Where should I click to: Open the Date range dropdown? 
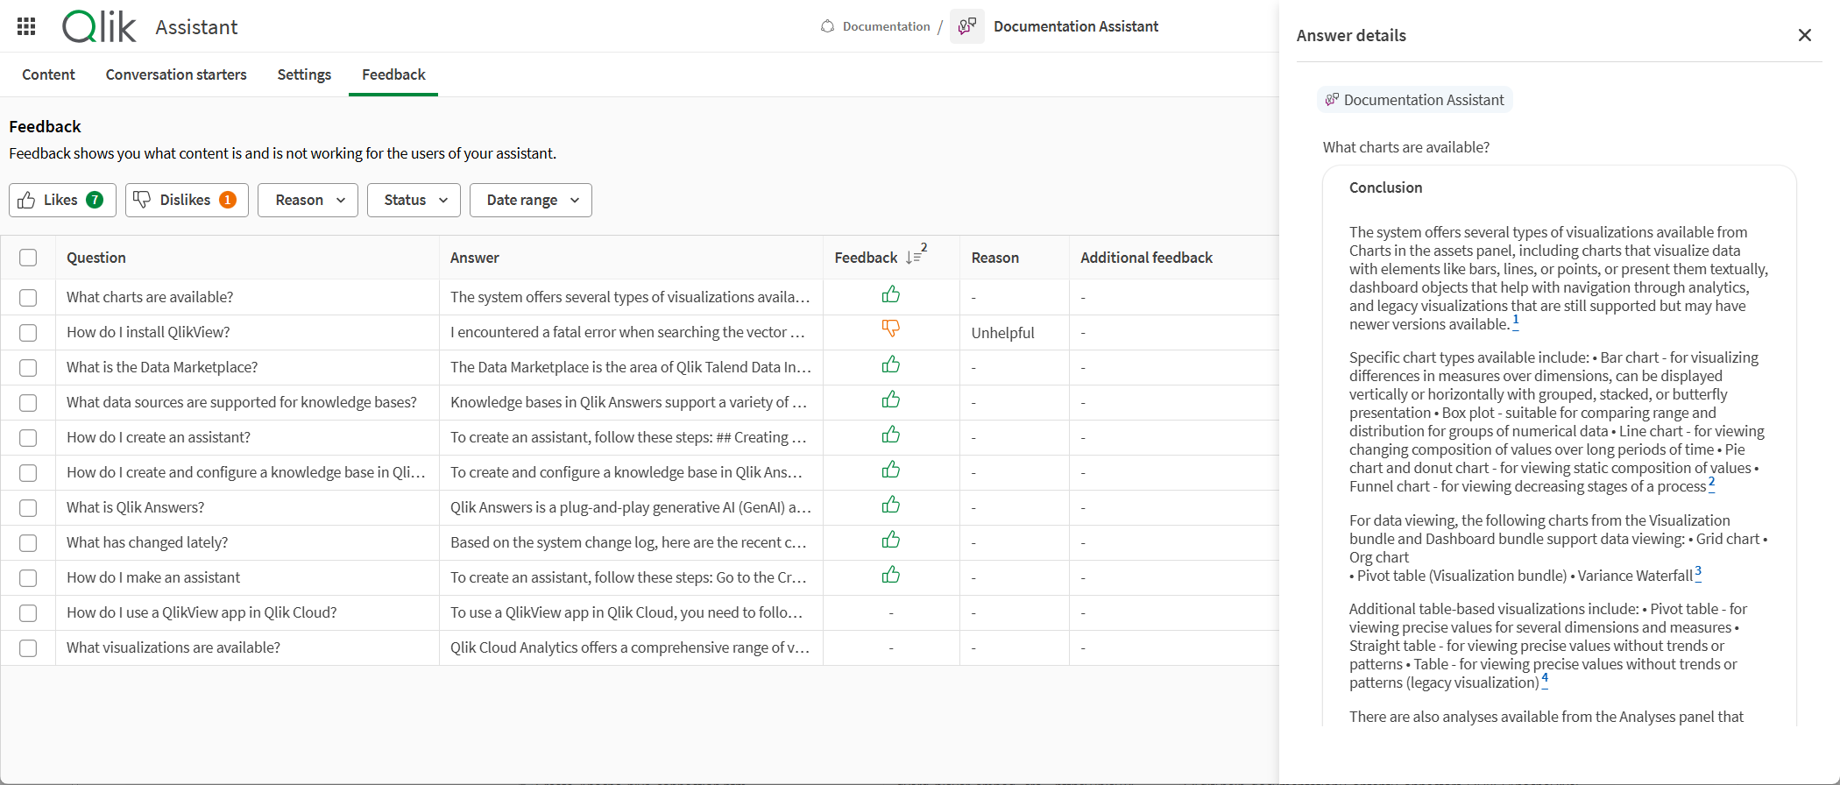tap(530, 200)
